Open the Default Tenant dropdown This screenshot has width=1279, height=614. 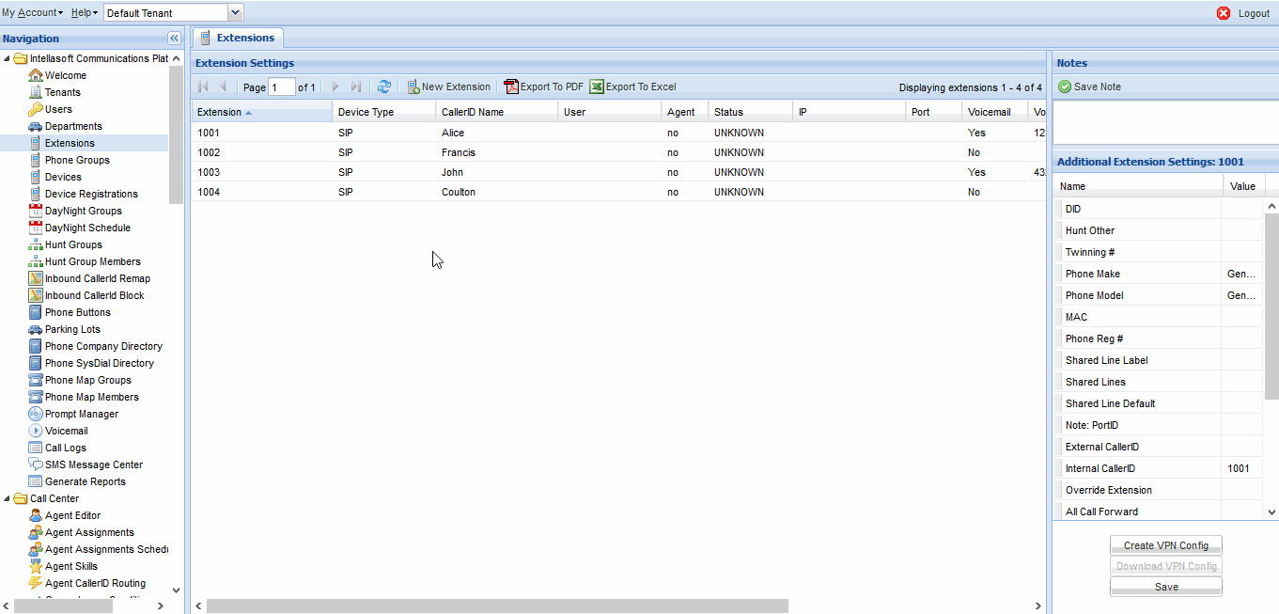pos(236,13)
